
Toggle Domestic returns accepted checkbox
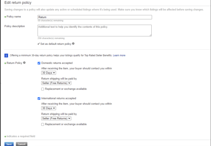click(x=39, y=63)
